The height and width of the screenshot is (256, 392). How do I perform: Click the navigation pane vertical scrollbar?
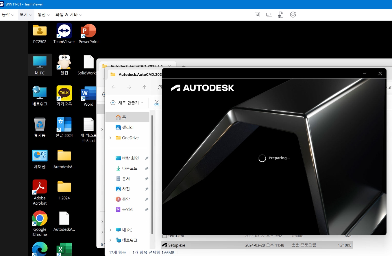pos(152,175)
